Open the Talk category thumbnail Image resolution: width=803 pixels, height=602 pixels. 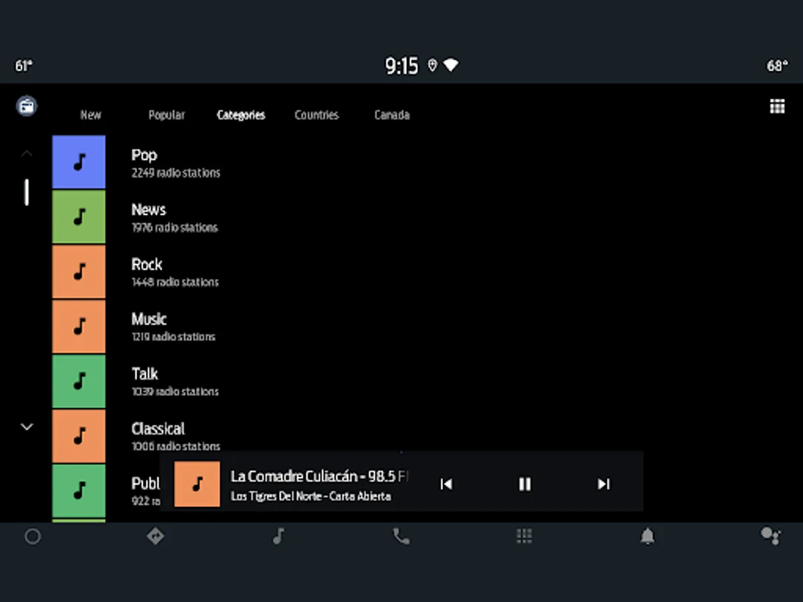pos(79,381)
